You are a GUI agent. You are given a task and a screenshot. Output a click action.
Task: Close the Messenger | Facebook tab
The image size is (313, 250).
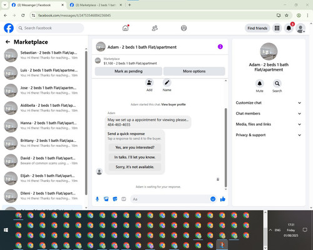(63, 5)
